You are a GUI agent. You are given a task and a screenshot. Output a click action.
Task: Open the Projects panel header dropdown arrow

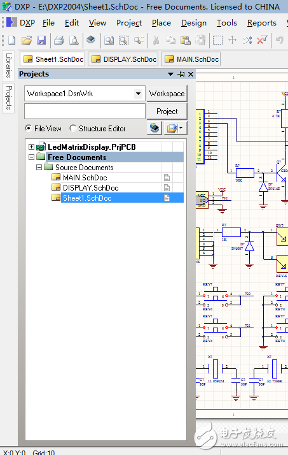click(x=171, y=75)
